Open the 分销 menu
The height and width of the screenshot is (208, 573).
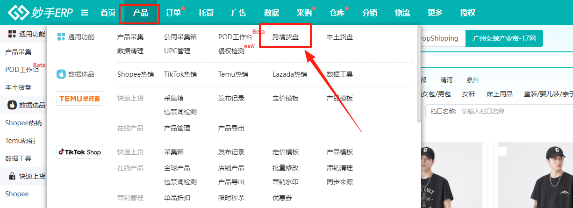[370, 13]
